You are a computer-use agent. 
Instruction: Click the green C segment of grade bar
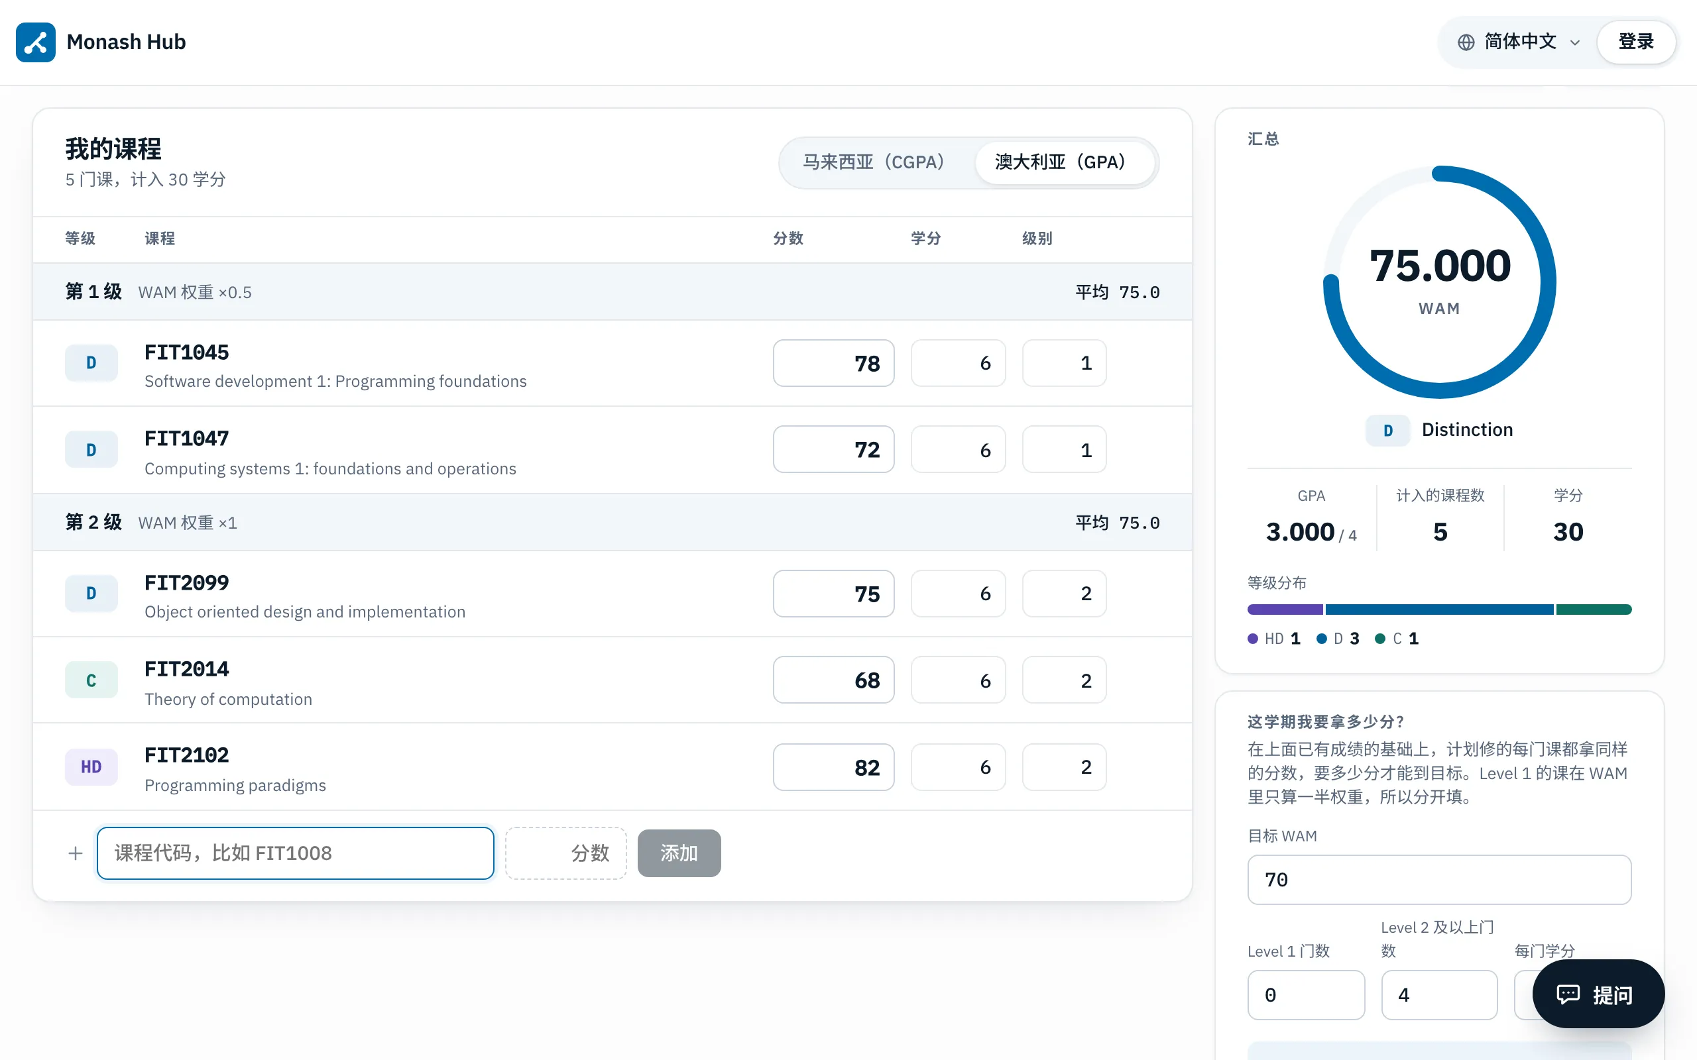(x=1594, y=609)
